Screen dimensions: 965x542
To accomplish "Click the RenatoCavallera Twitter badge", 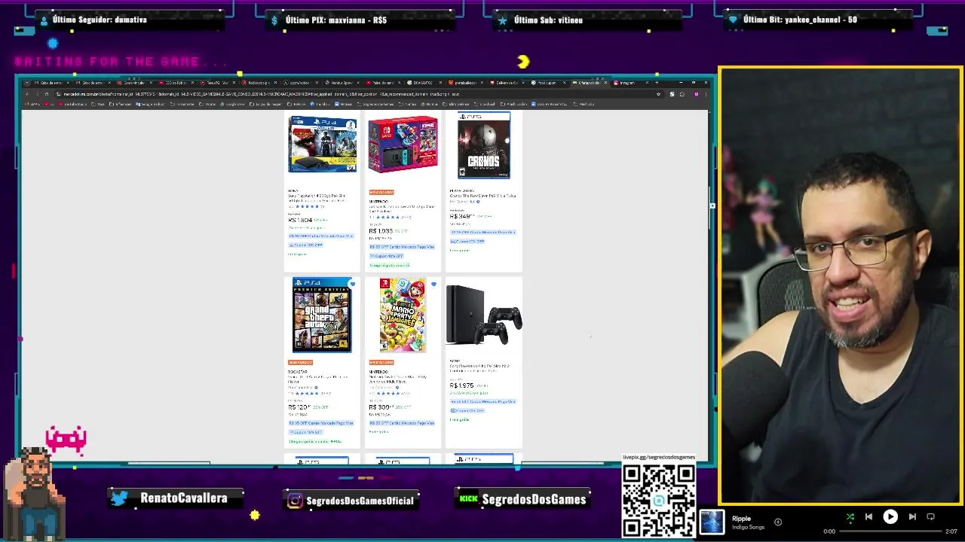I will (x=176, y=498).
